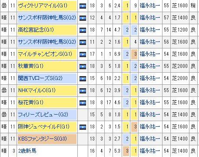Viewport: 199px width, 157px height.
Task: Open the NHKマイルC(G1) video icon
Action: pos(83,91)
